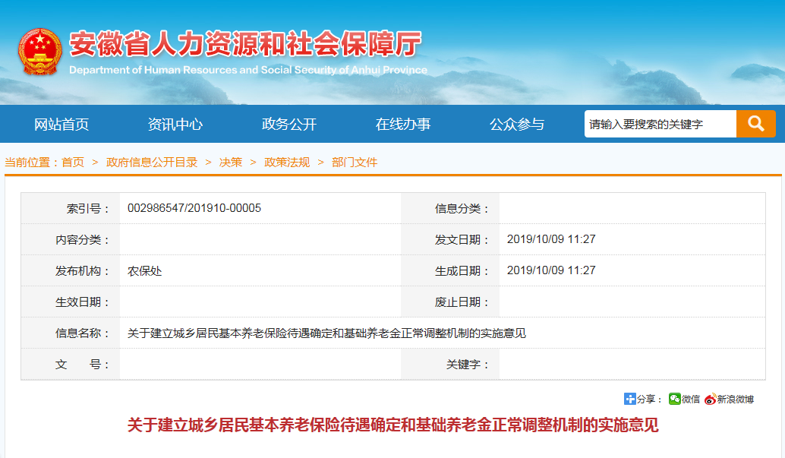The width and height of the screenshot is (785, 458).
Task: Click the orange search magnifier button
Action: coord(755,124)
